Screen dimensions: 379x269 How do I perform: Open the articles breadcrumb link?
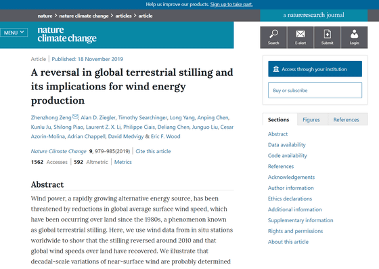coord(123,16)
